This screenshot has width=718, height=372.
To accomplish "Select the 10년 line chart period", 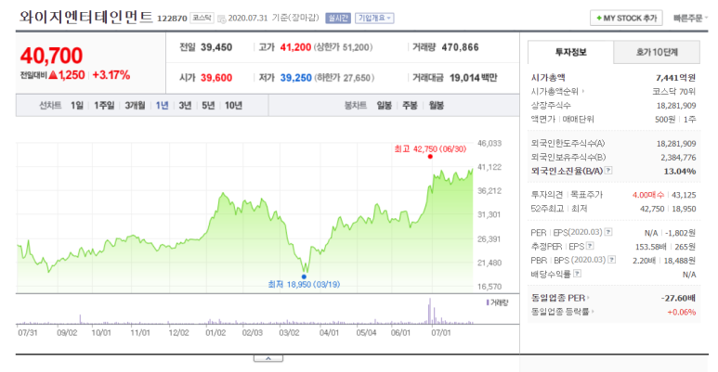I will click(x=233, y=106).
